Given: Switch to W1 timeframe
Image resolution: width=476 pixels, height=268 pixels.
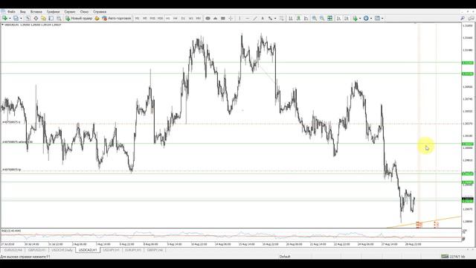Looking at the screenshot, I should pyautogui.click(x=191, y=18).
